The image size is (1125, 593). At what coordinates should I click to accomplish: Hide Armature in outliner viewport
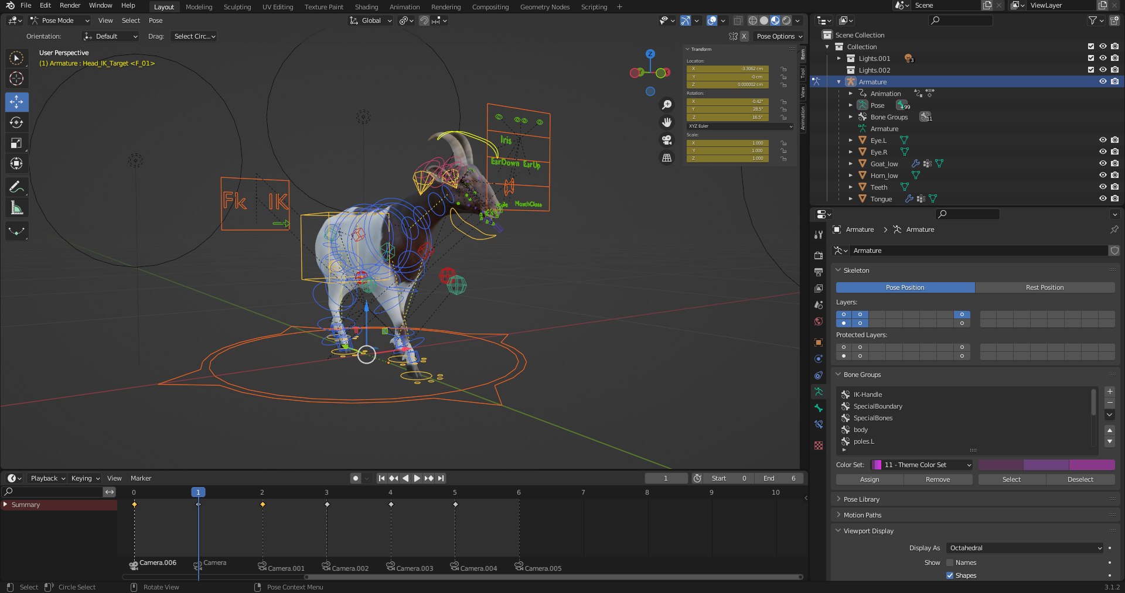1103,82
